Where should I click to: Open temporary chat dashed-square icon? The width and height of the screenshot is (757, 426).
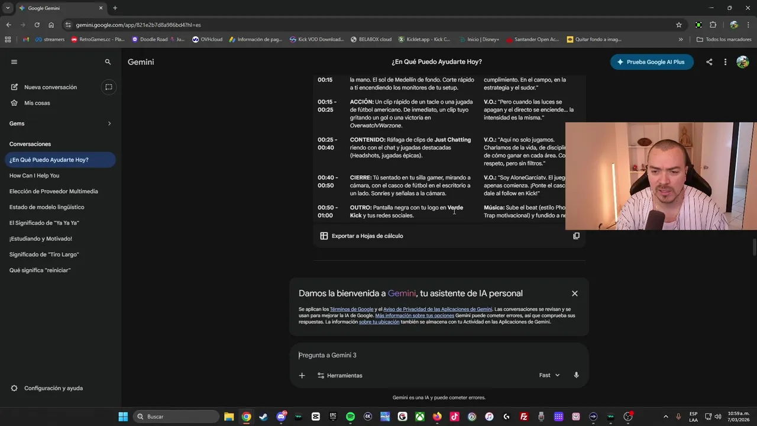click(x=108, y=87)
